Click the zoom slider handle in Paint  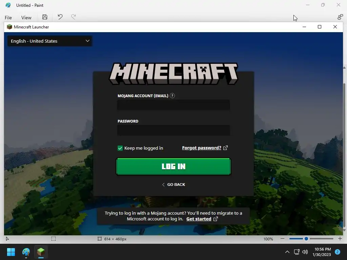[x=306, y=239]
